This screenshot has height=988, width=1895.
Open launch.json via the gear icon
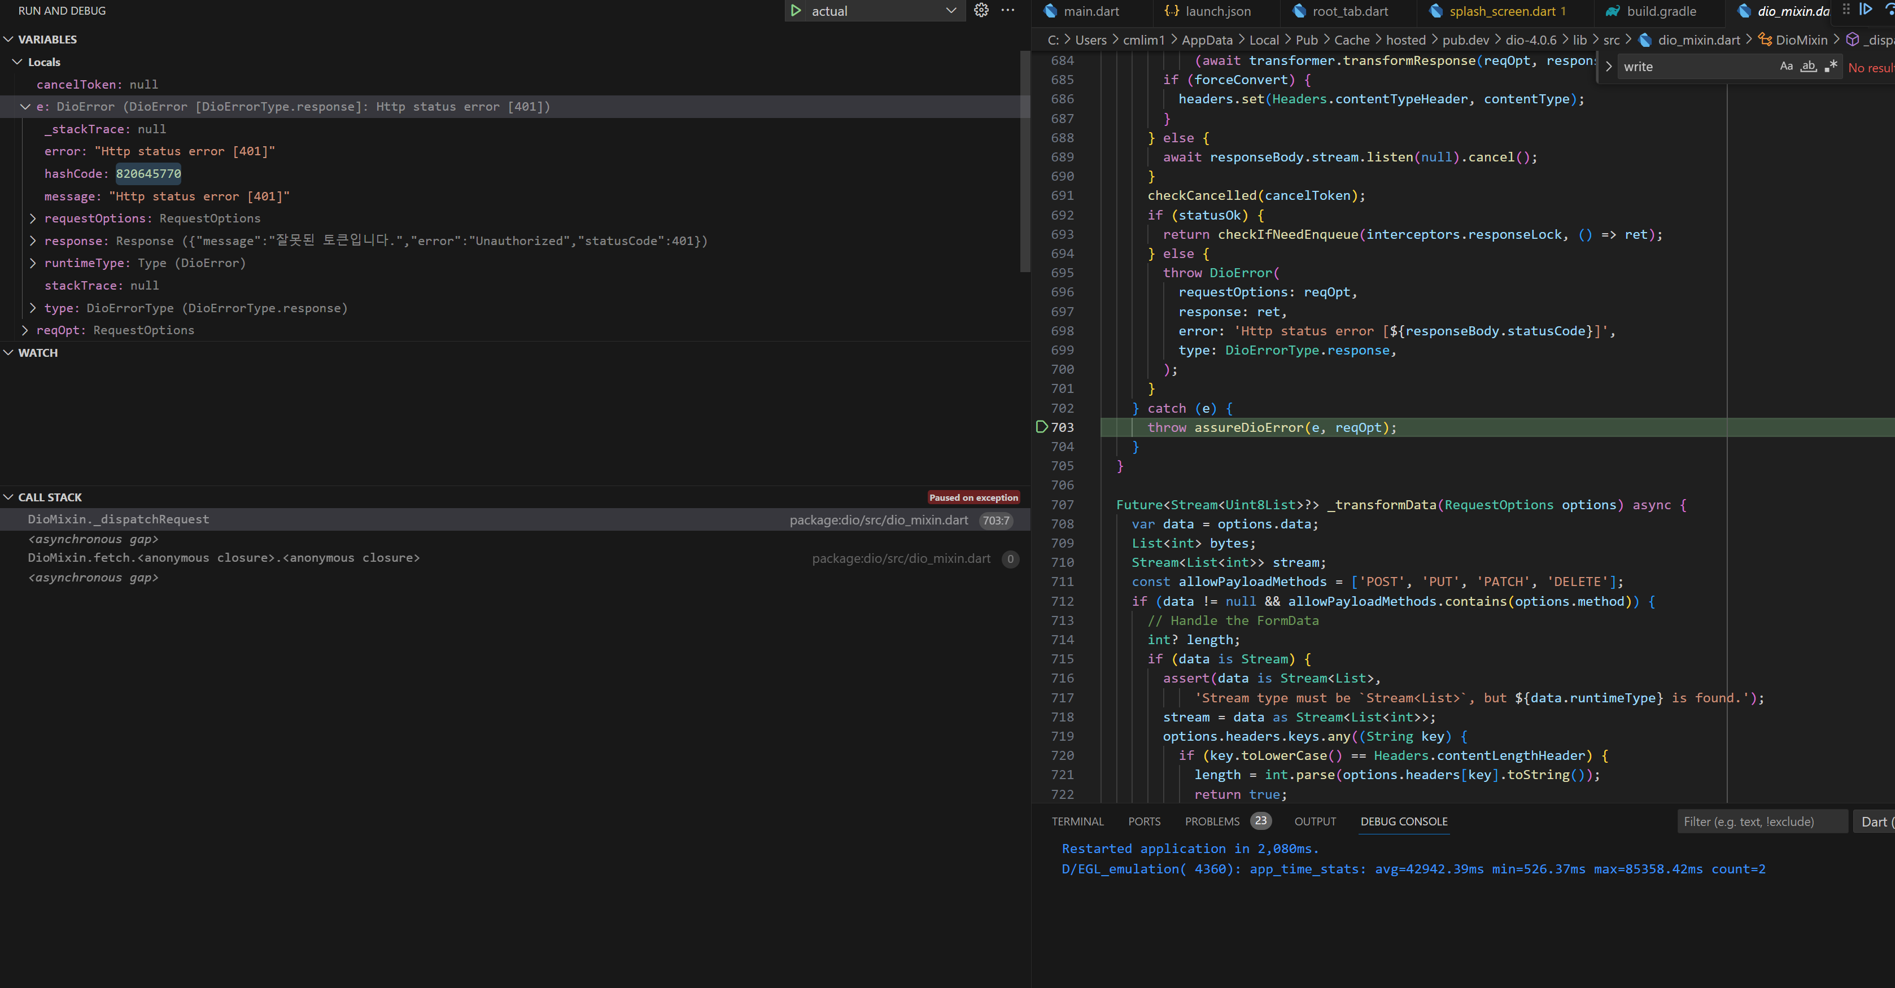tap(981, 10)
